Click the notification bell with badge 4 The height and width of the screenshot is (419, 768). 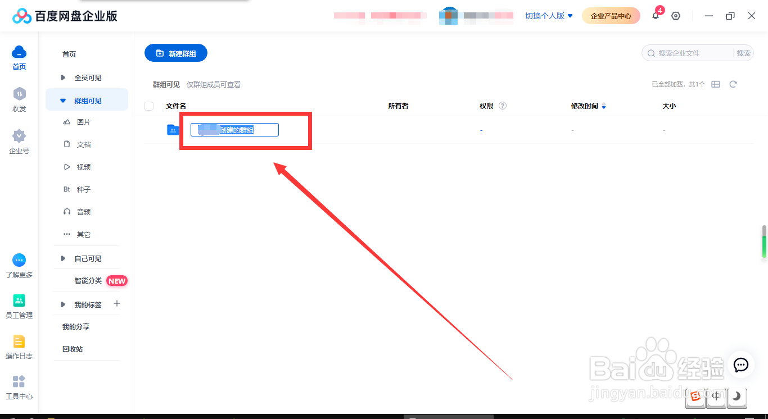pos(656,16)
